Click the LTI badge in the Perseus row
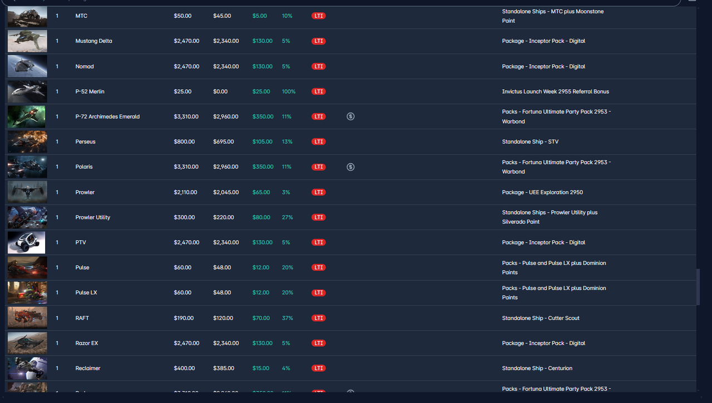Image resolution: width=712 pixels, height=403 pixels. point(318,142)
